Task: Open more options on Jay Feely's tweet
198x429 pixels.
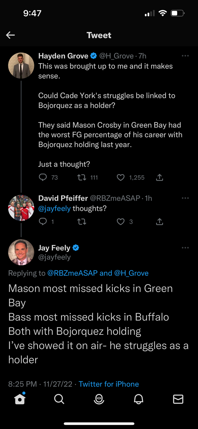Action: click(x=185, y=248)
